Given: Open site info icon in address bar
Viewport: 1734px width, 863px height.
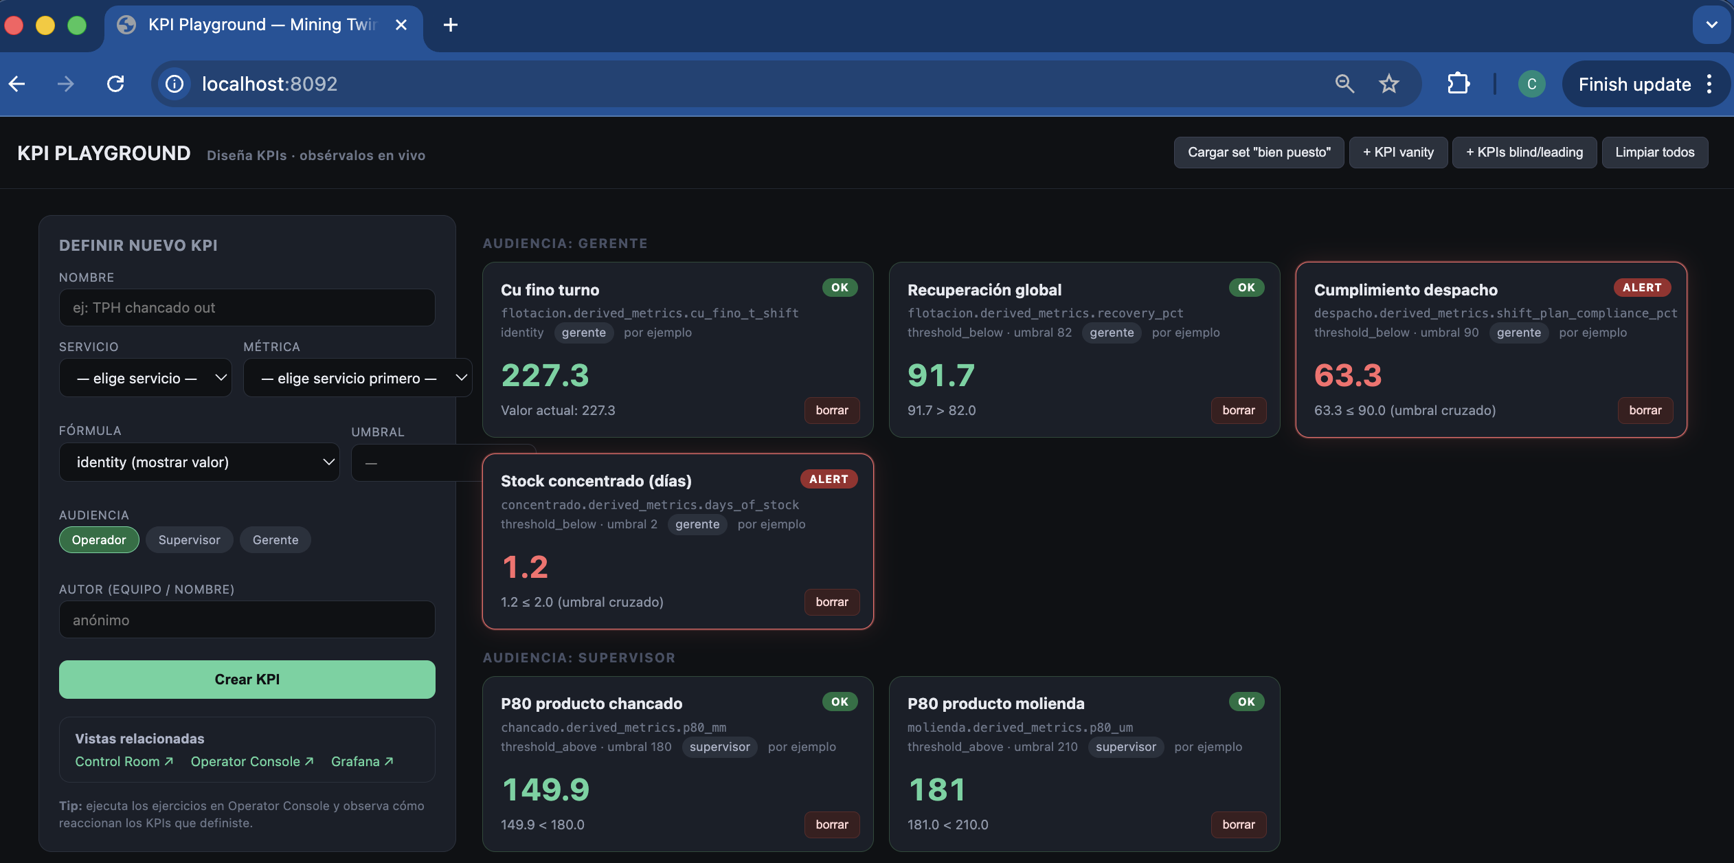Looking at the screenshot, I should pos(174,84).
